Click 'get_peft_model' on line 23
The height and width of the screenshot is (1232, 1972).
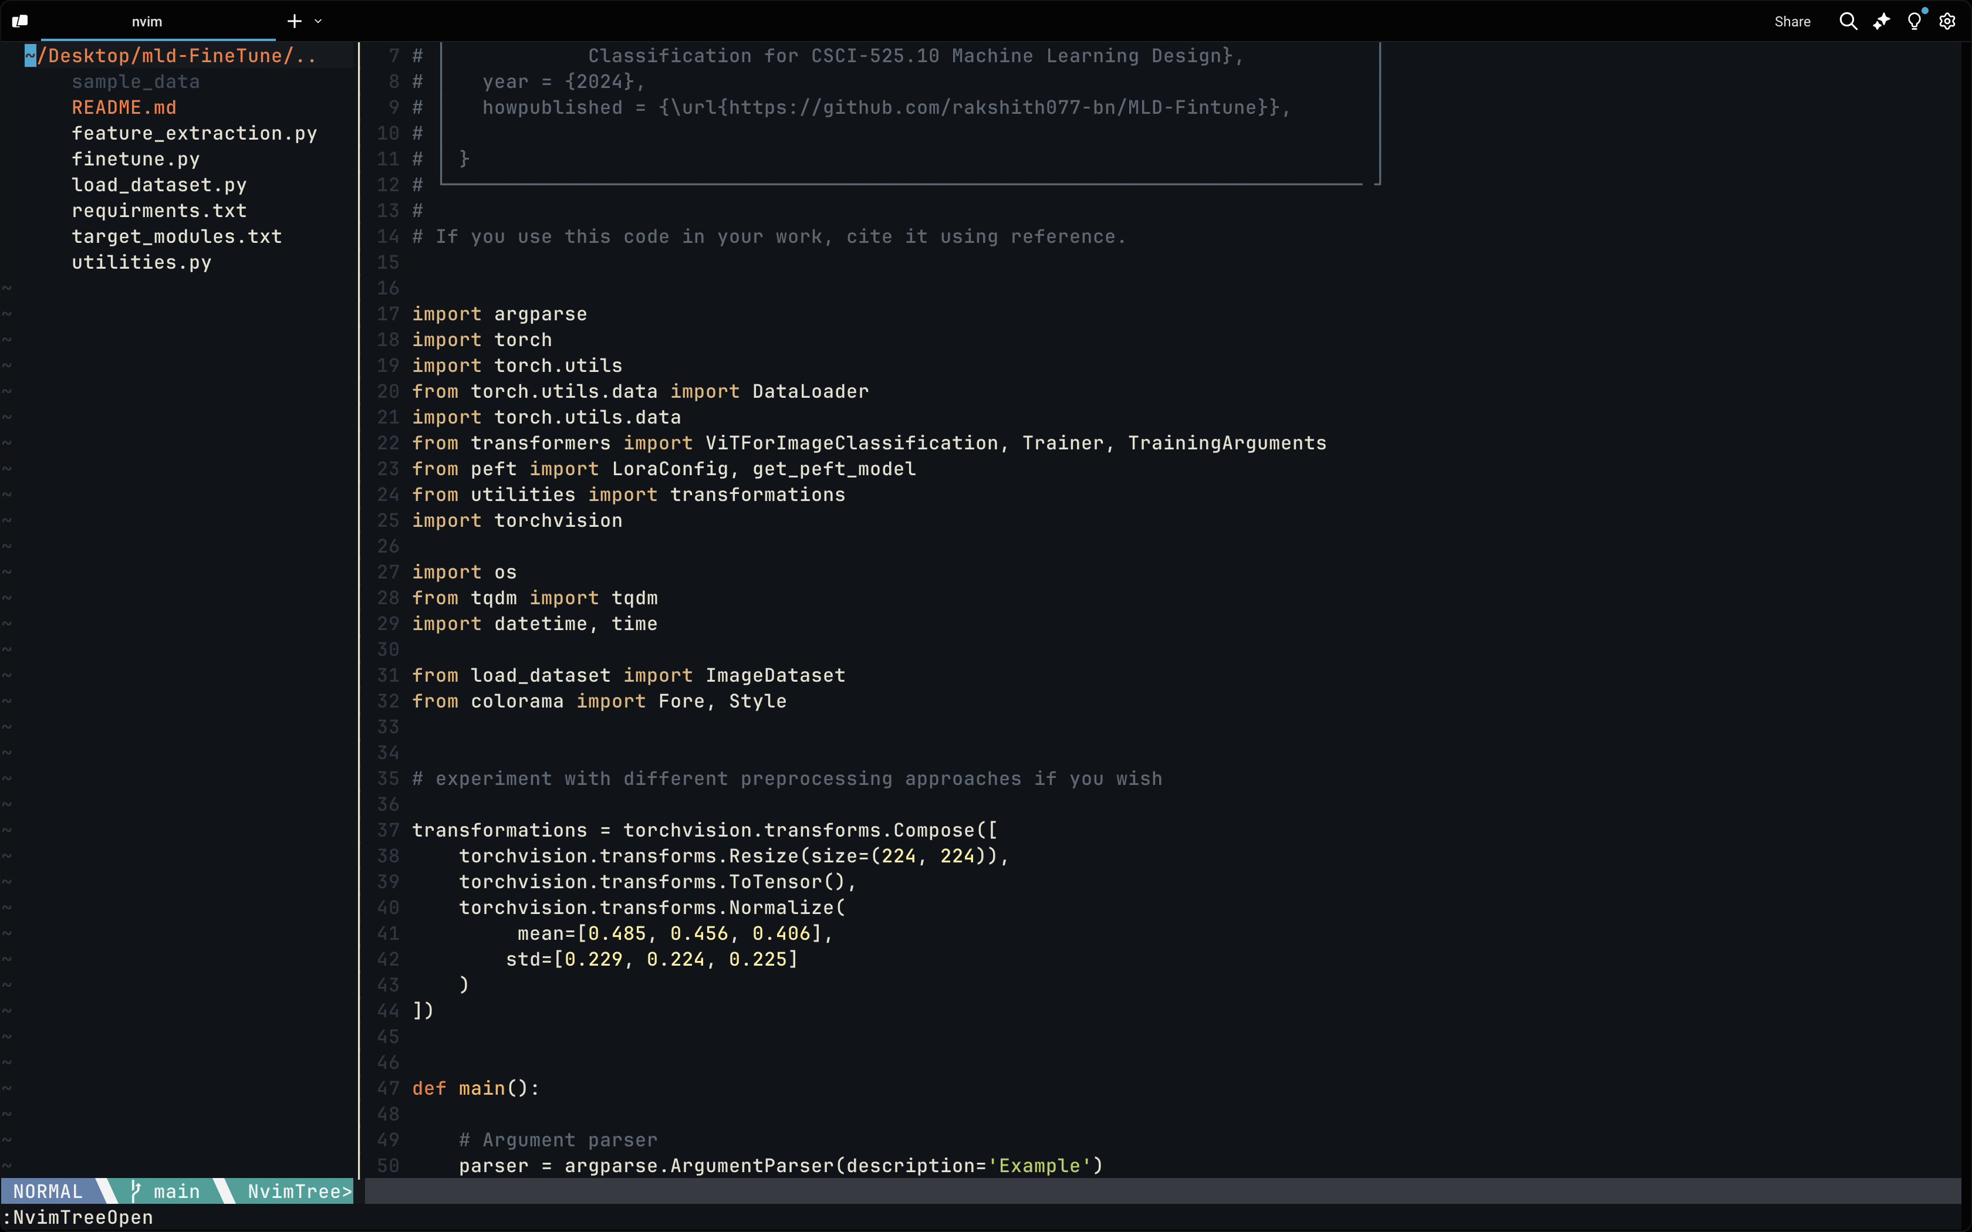pyautogui.click(x=835, y=469)
